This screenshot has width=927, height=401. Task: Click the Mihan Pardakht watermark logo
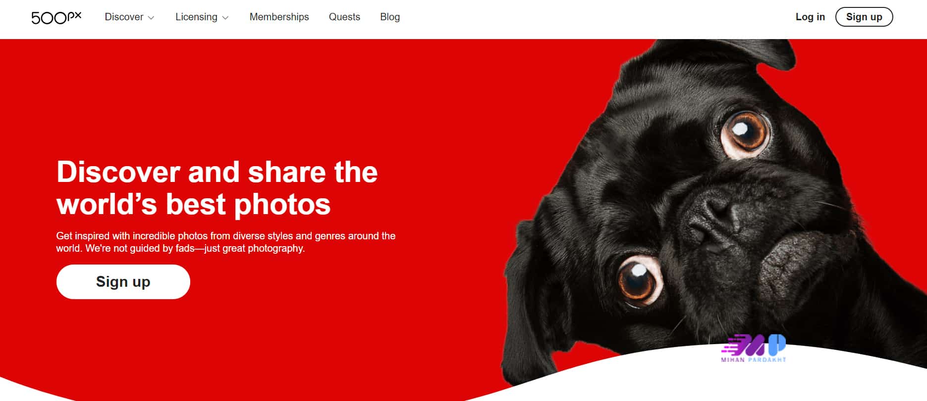[x=753, y=349]
